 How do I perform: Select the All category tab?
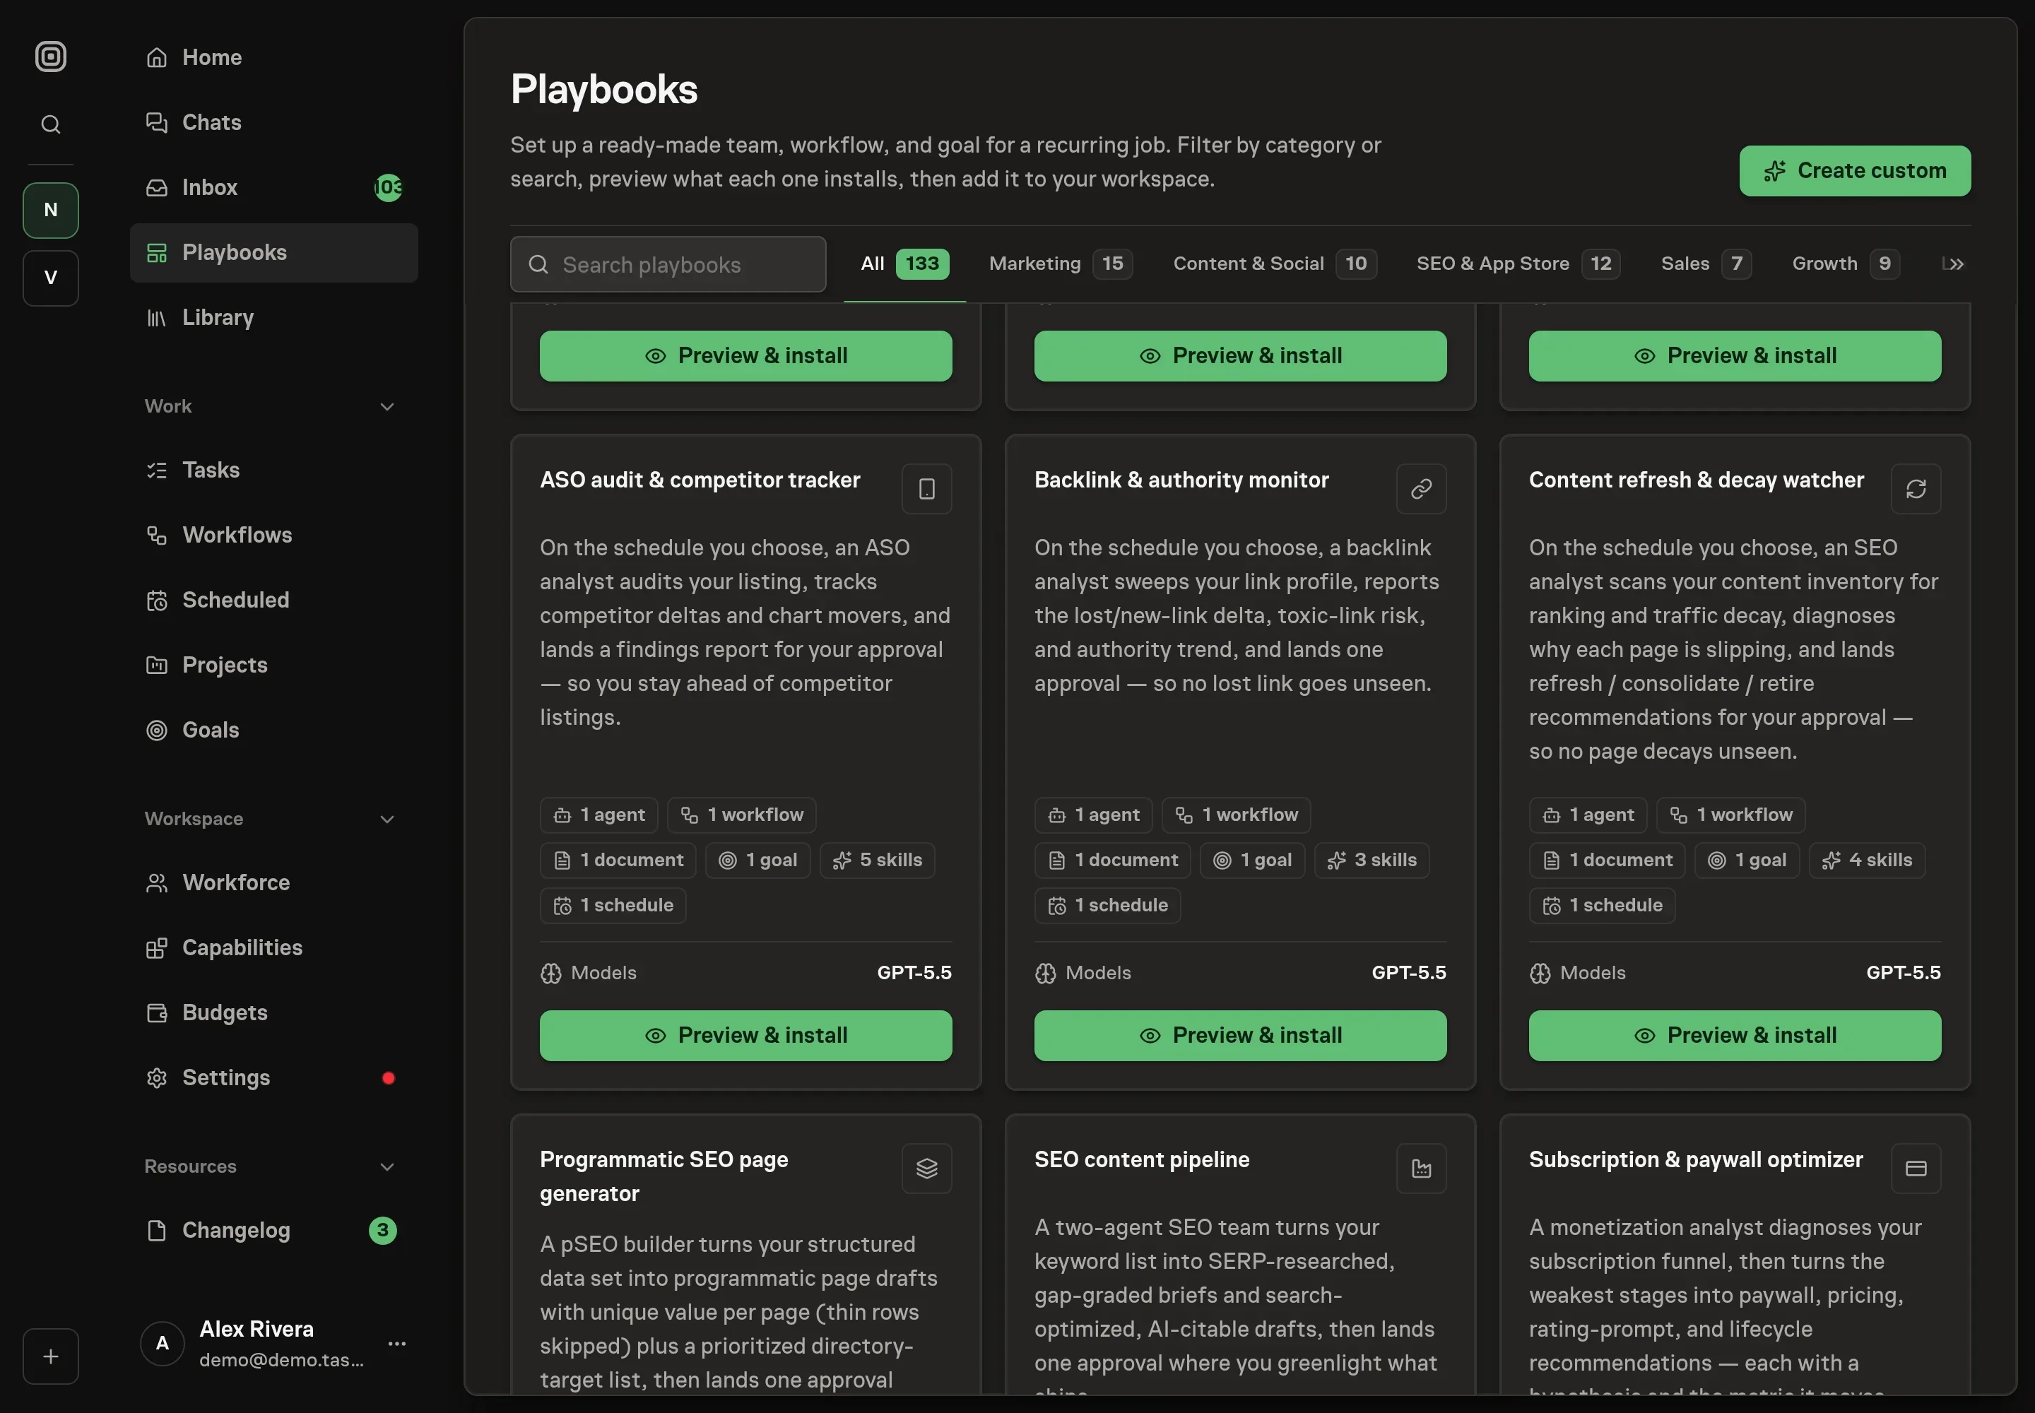click(x=904, y=264)
